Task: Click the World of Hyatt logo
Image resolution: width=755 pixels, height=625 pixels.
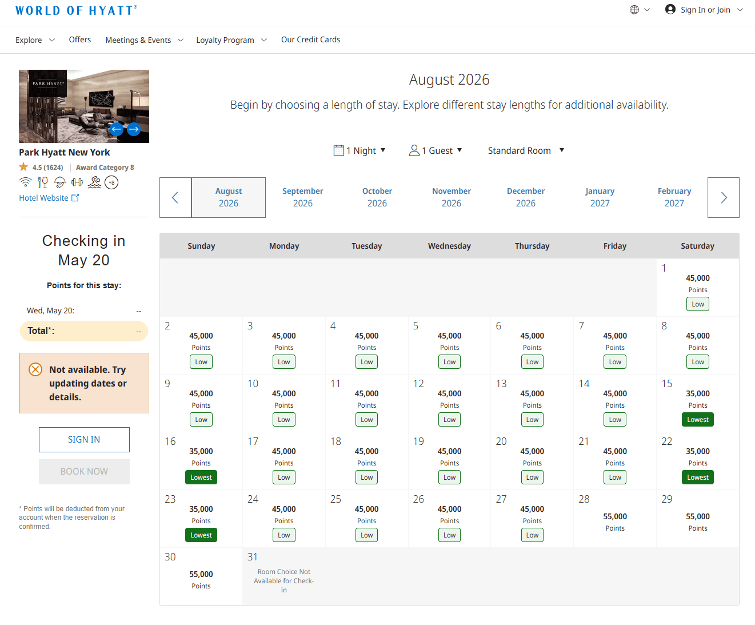Action: point(76,10)
